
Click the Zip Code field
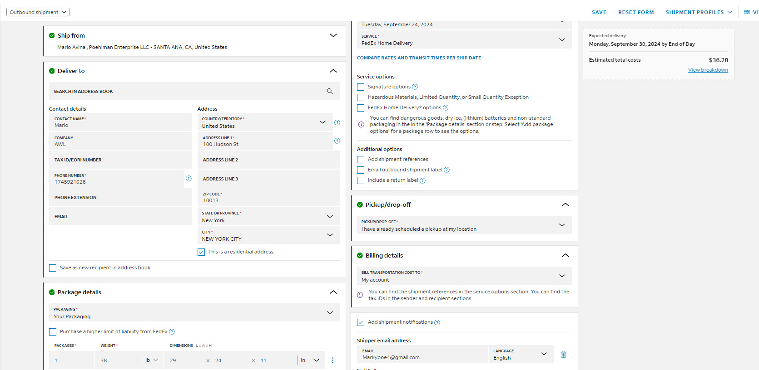click(269, 197)
